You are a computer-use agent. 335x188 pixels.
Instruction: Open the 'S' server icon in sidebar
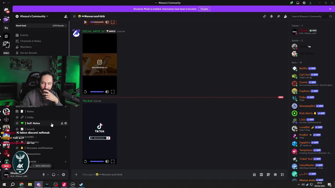(x=6, y=36)
